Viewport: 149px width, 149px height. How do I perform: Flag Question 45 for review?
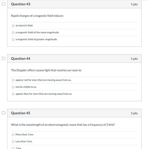coord(4,113)
